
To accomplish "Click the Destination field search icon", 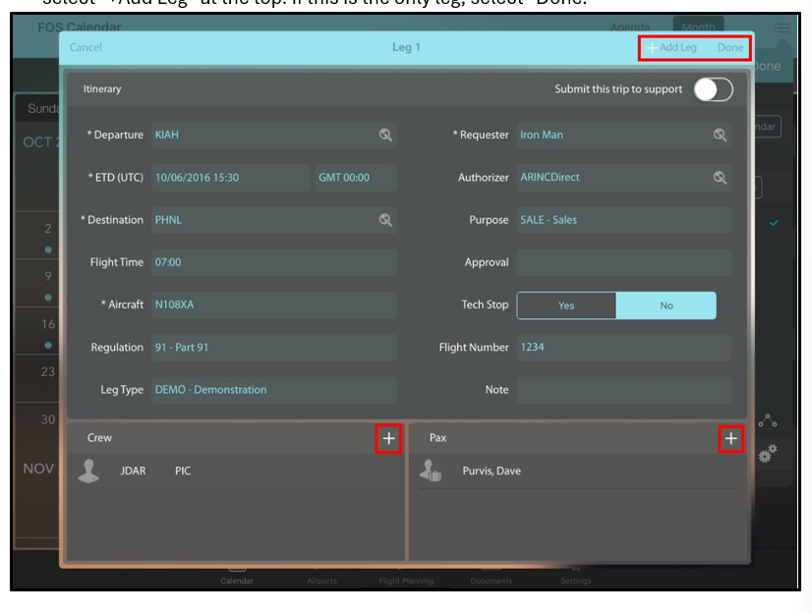I will 386,221.
